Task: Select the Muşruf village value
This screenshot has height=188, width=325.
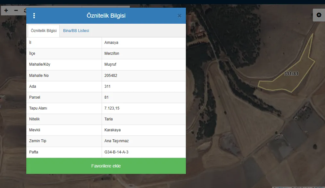Action: 110,64
